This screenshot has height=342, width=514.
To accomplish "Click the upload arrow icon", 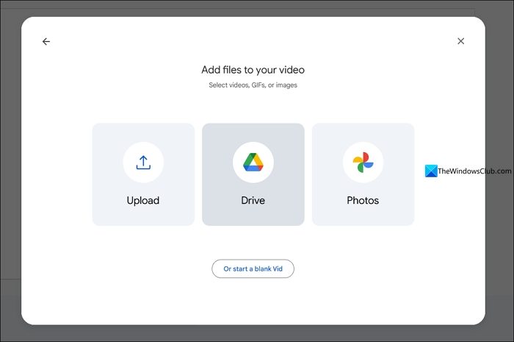I will pyautogui.click(x=143, y=163).
